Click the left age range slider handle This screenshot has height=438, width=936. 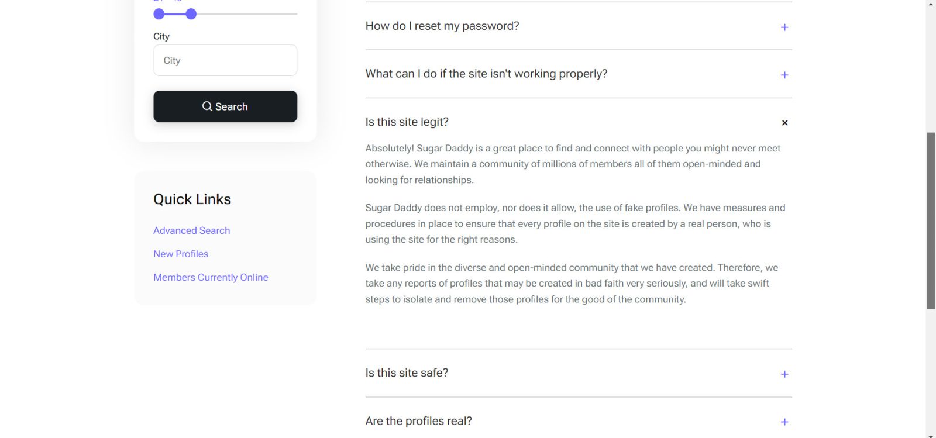click(x=159, y=14)
